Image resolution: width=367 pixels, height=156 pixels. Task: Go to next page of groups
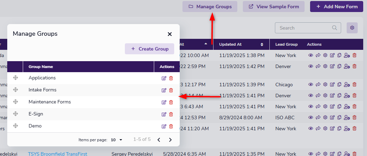(170, 140)
